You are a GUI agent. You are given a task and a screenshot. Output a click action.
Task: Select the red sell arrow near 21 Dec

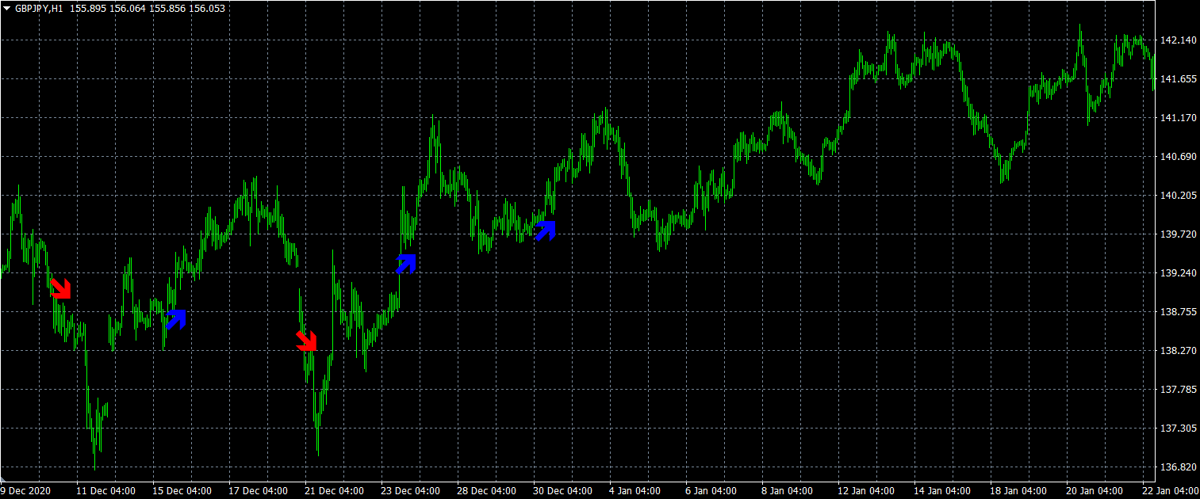pos(307,341)
